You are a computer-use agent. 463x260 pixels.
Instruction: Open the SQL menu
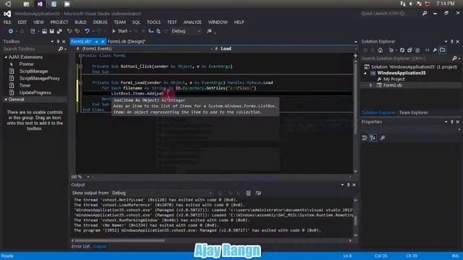tap(136, 22)
